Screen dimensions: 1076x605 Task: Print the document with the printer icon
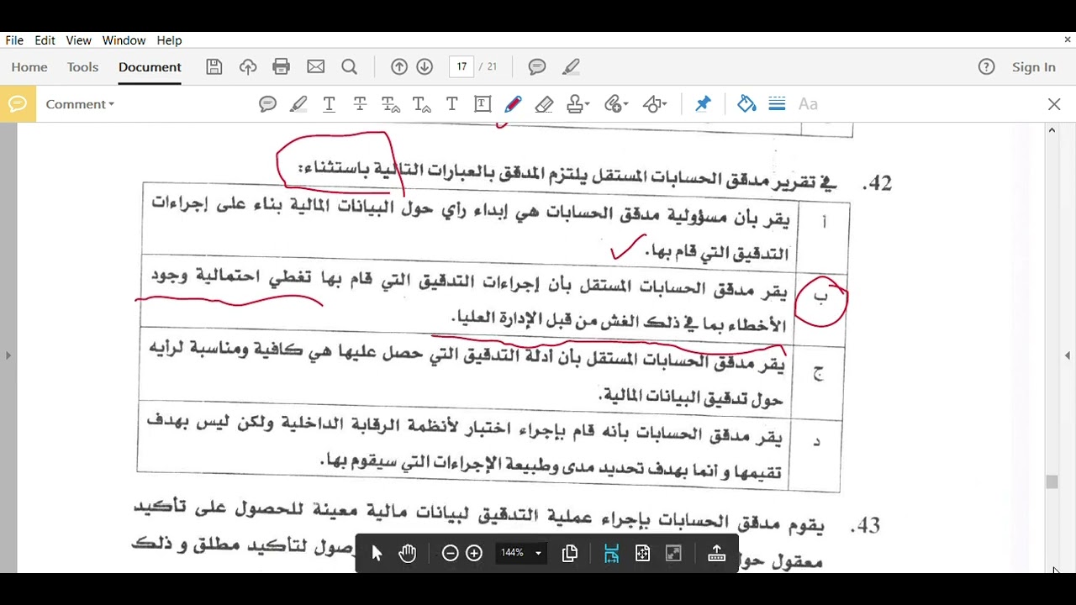[x=282, y=67]
